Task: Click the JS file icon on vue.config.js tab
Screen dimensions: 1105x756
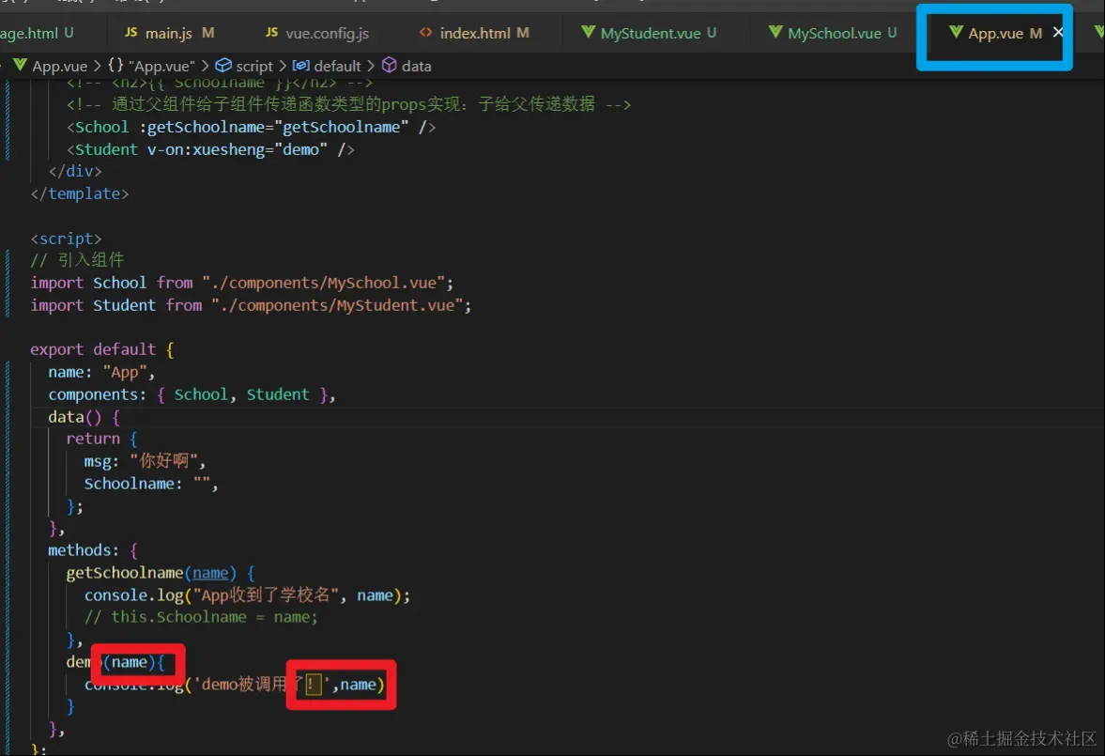Action: [x=272, y=33]
